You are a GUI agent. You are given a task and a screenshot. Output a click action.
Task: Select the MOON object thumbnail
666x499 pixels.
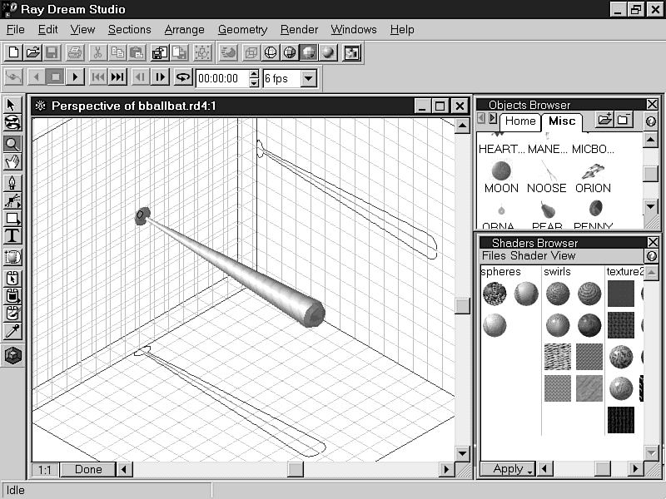(x=501, y=172)
